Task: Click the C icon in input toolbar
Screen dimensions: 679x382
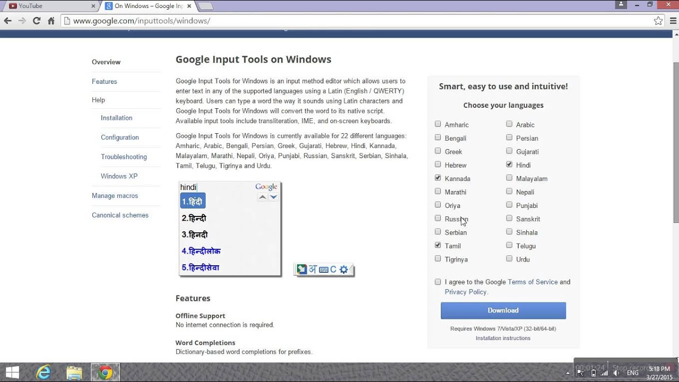Action: point(333,270)
